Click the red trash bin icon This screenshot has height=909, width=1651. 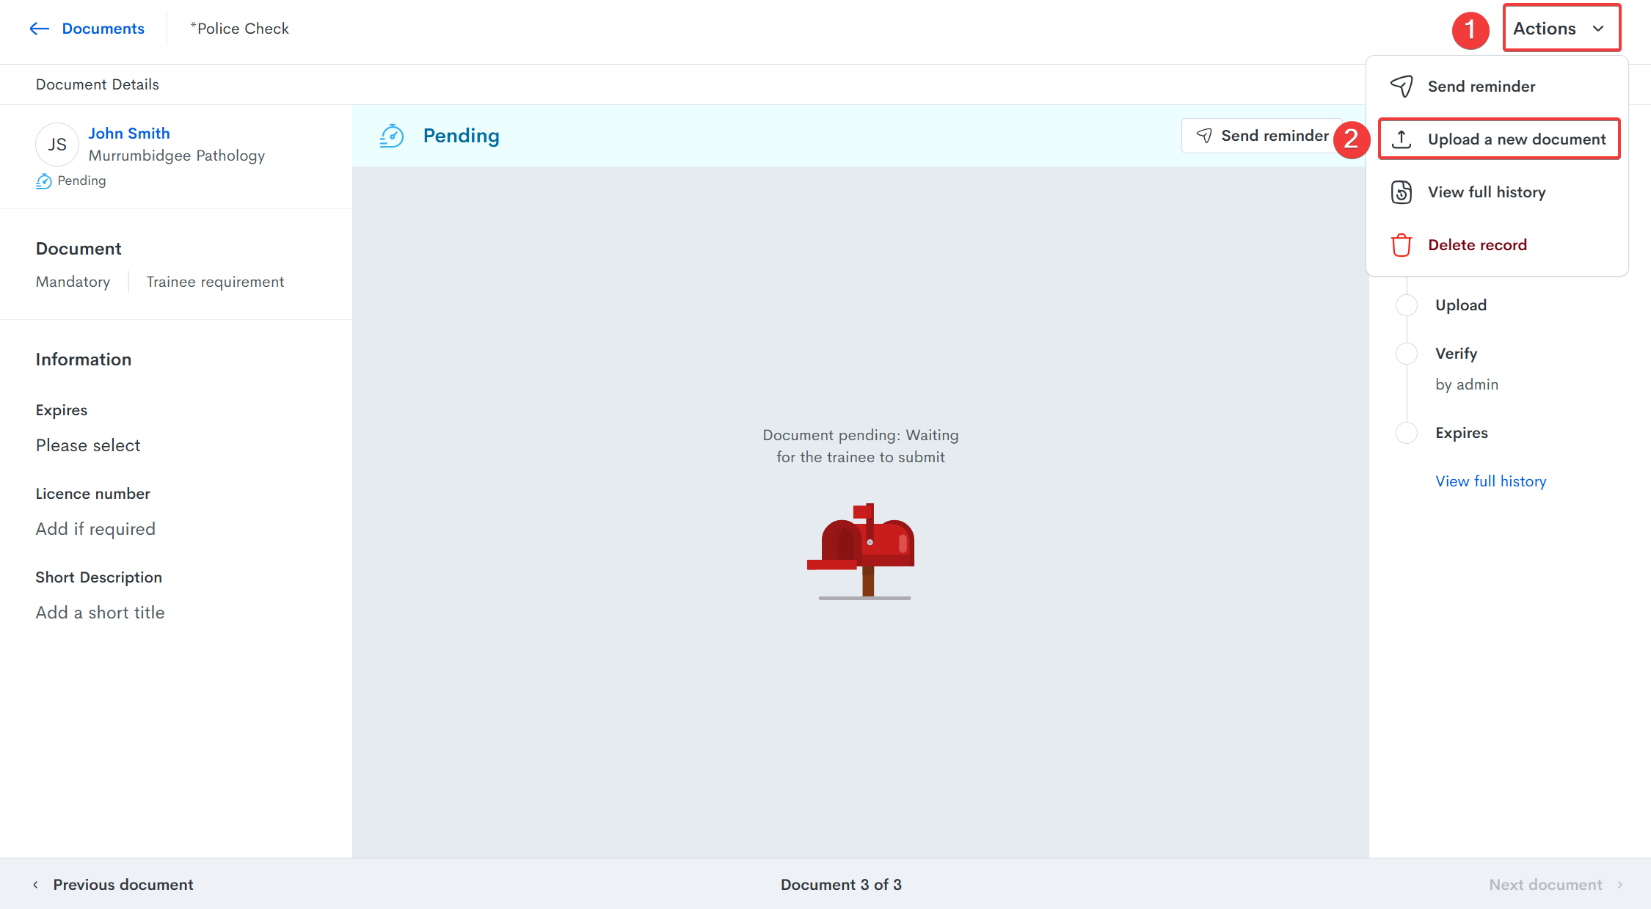point(1401,245)
